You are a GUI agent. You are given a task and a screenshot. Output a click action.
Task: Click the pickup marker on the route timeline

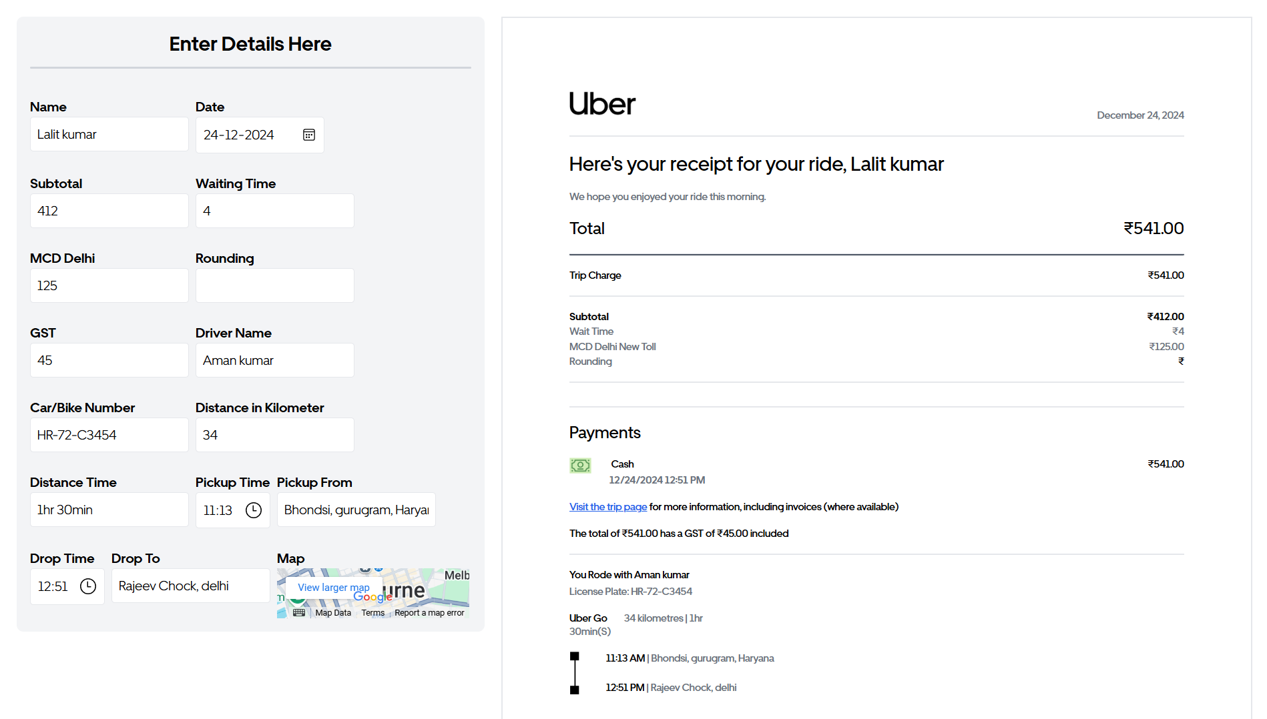tap(575, 657)
